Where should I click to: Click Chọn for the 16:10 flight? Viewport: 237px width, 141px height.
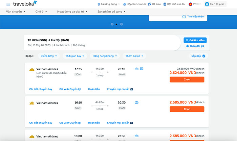[187, 109]
